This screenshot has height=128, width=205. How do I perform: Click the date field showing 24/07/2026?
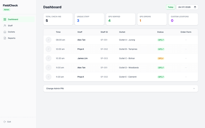click(x=187, y=7)
